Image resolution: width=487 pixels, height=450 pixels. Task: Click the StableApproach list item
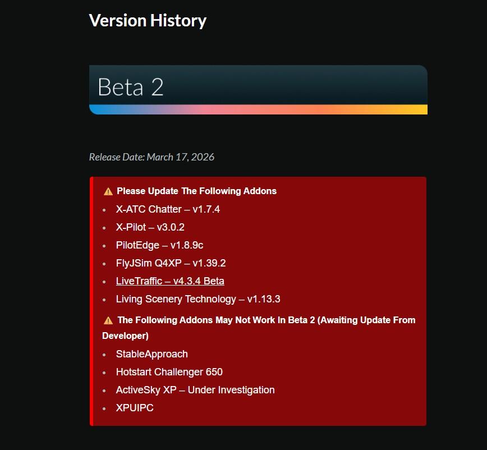pyautogui.click(x=151, y=354)
